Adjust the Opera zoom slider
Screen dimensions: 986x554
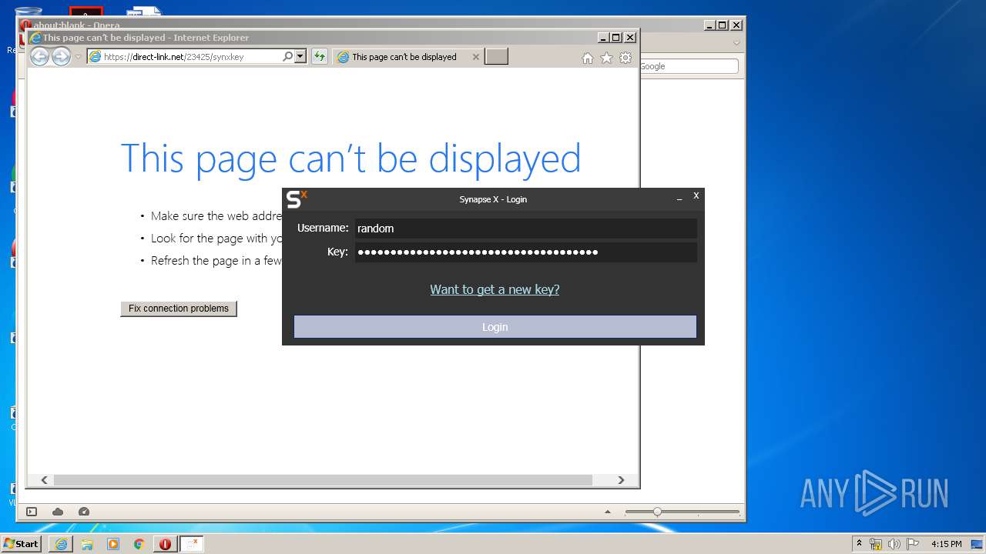[657, 512]
